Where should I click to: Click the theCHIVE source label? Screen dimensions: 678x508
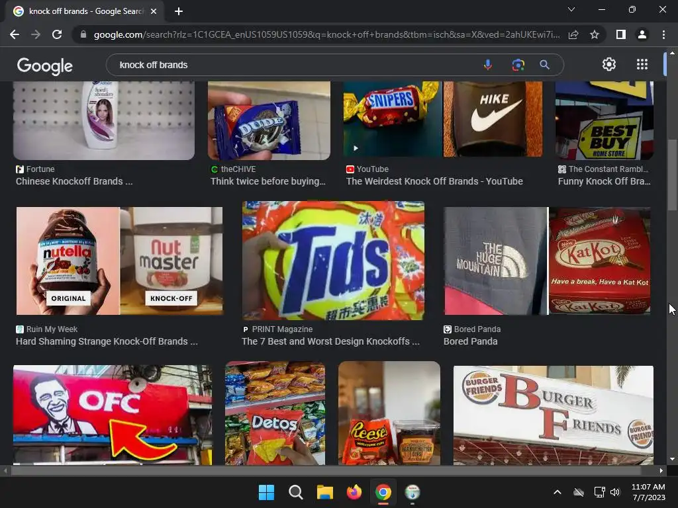pyautogui.click(x=238, y=169)
